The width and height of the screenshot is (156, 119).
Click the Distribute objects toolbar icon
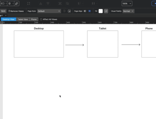(x=93, y=3)
